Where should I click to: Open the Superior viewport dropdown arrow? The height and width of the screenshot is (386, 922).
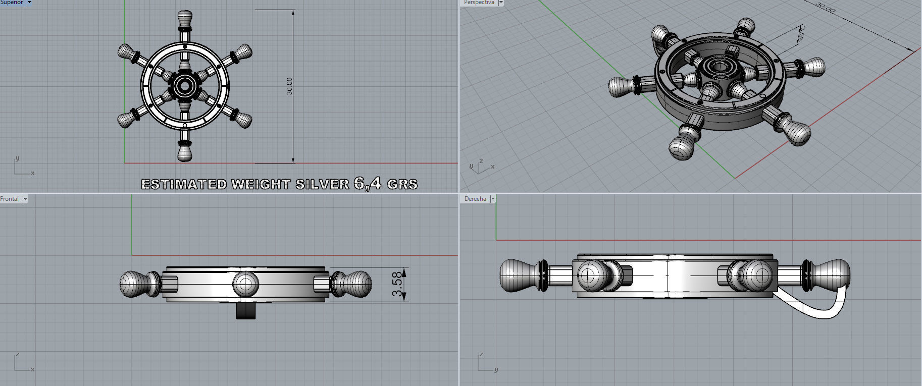point(29,3)
